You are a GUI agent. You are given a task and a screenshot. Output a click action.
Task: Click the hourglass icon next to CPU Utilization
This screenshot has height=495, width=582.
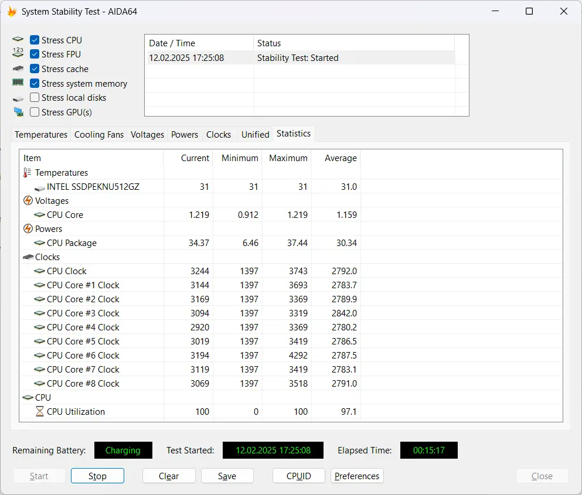pos(40,411)
